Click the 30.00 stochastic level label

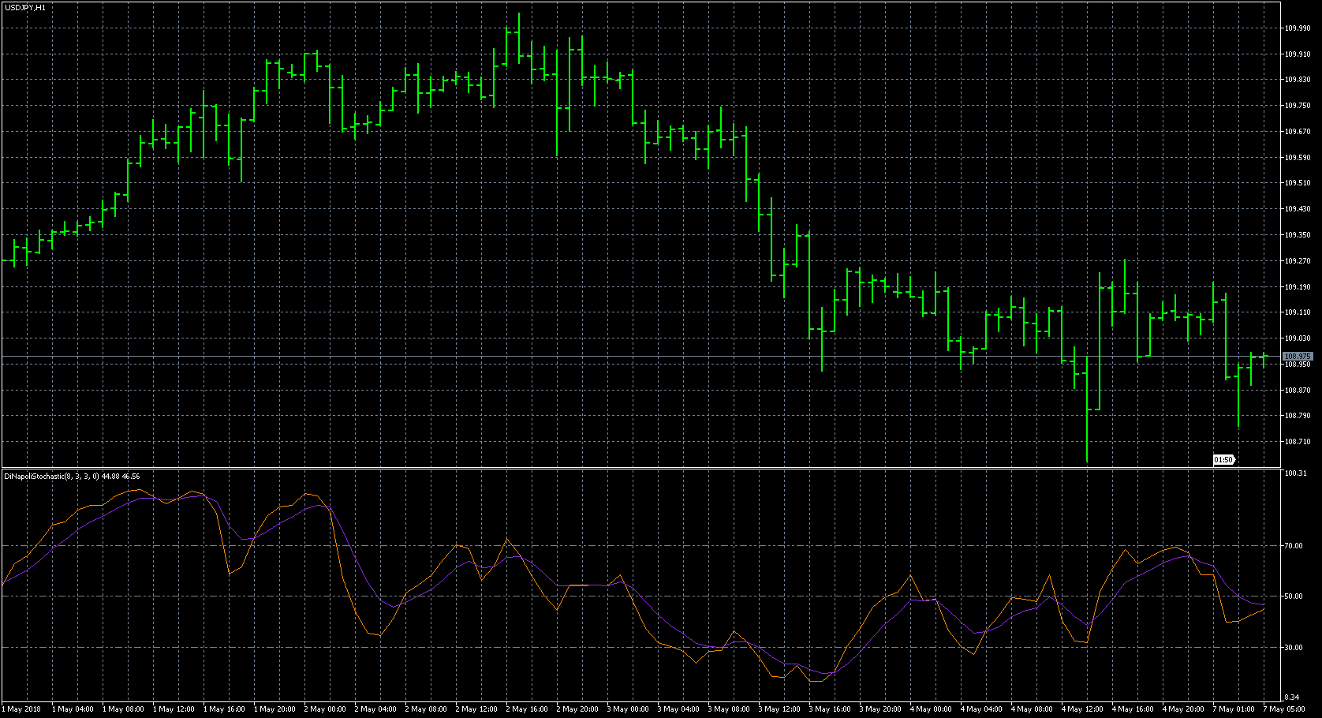click(x=1293, y=648)
